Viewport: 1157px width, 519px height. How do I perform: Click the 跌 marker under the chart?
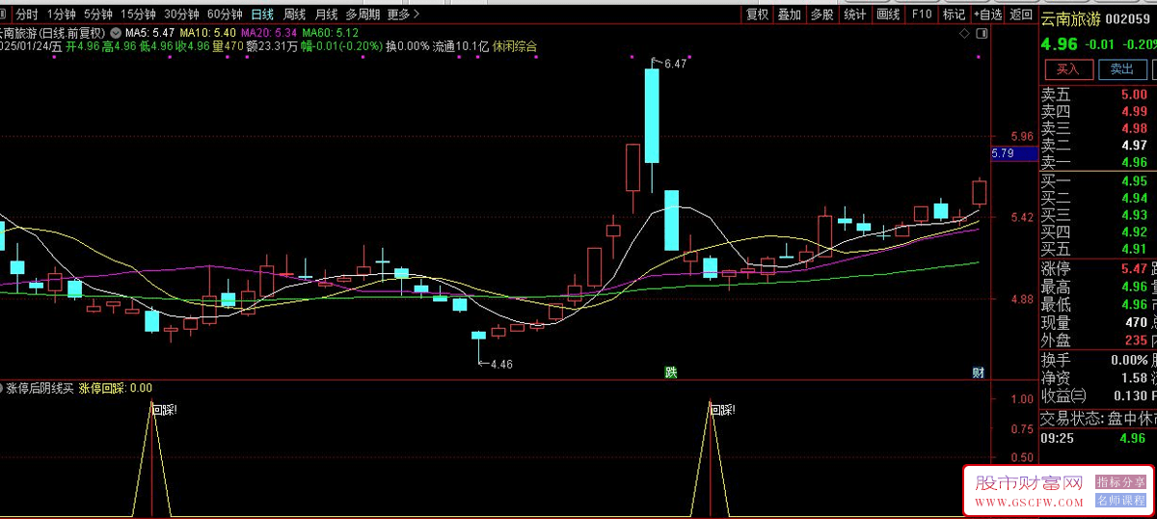[x=671, y=372]
